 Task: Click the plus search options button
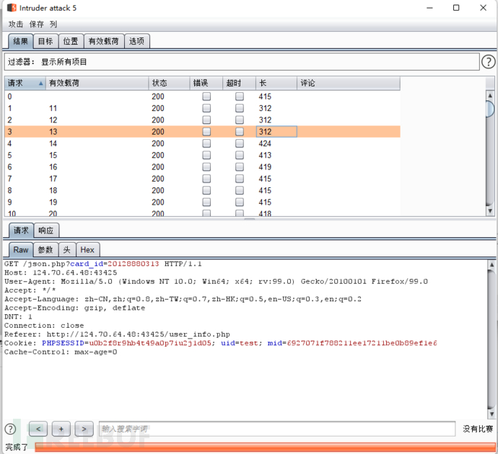(x=61, y=429)
